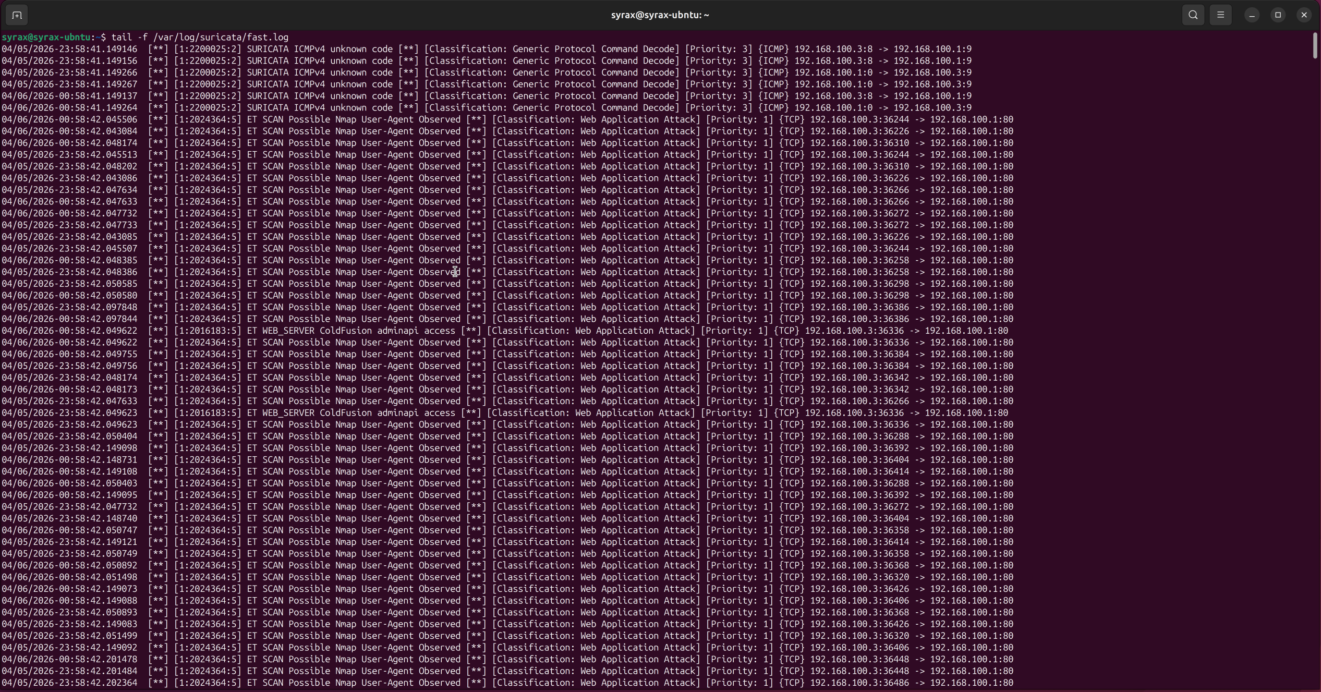Click the scrollbar on the right edge

point(1315,46)
